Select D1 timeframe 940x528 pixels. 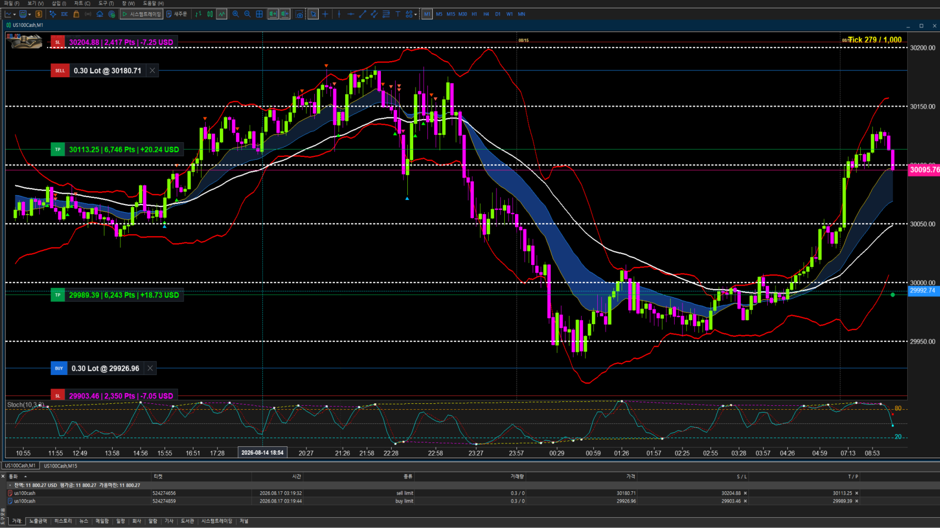point(498,14)
